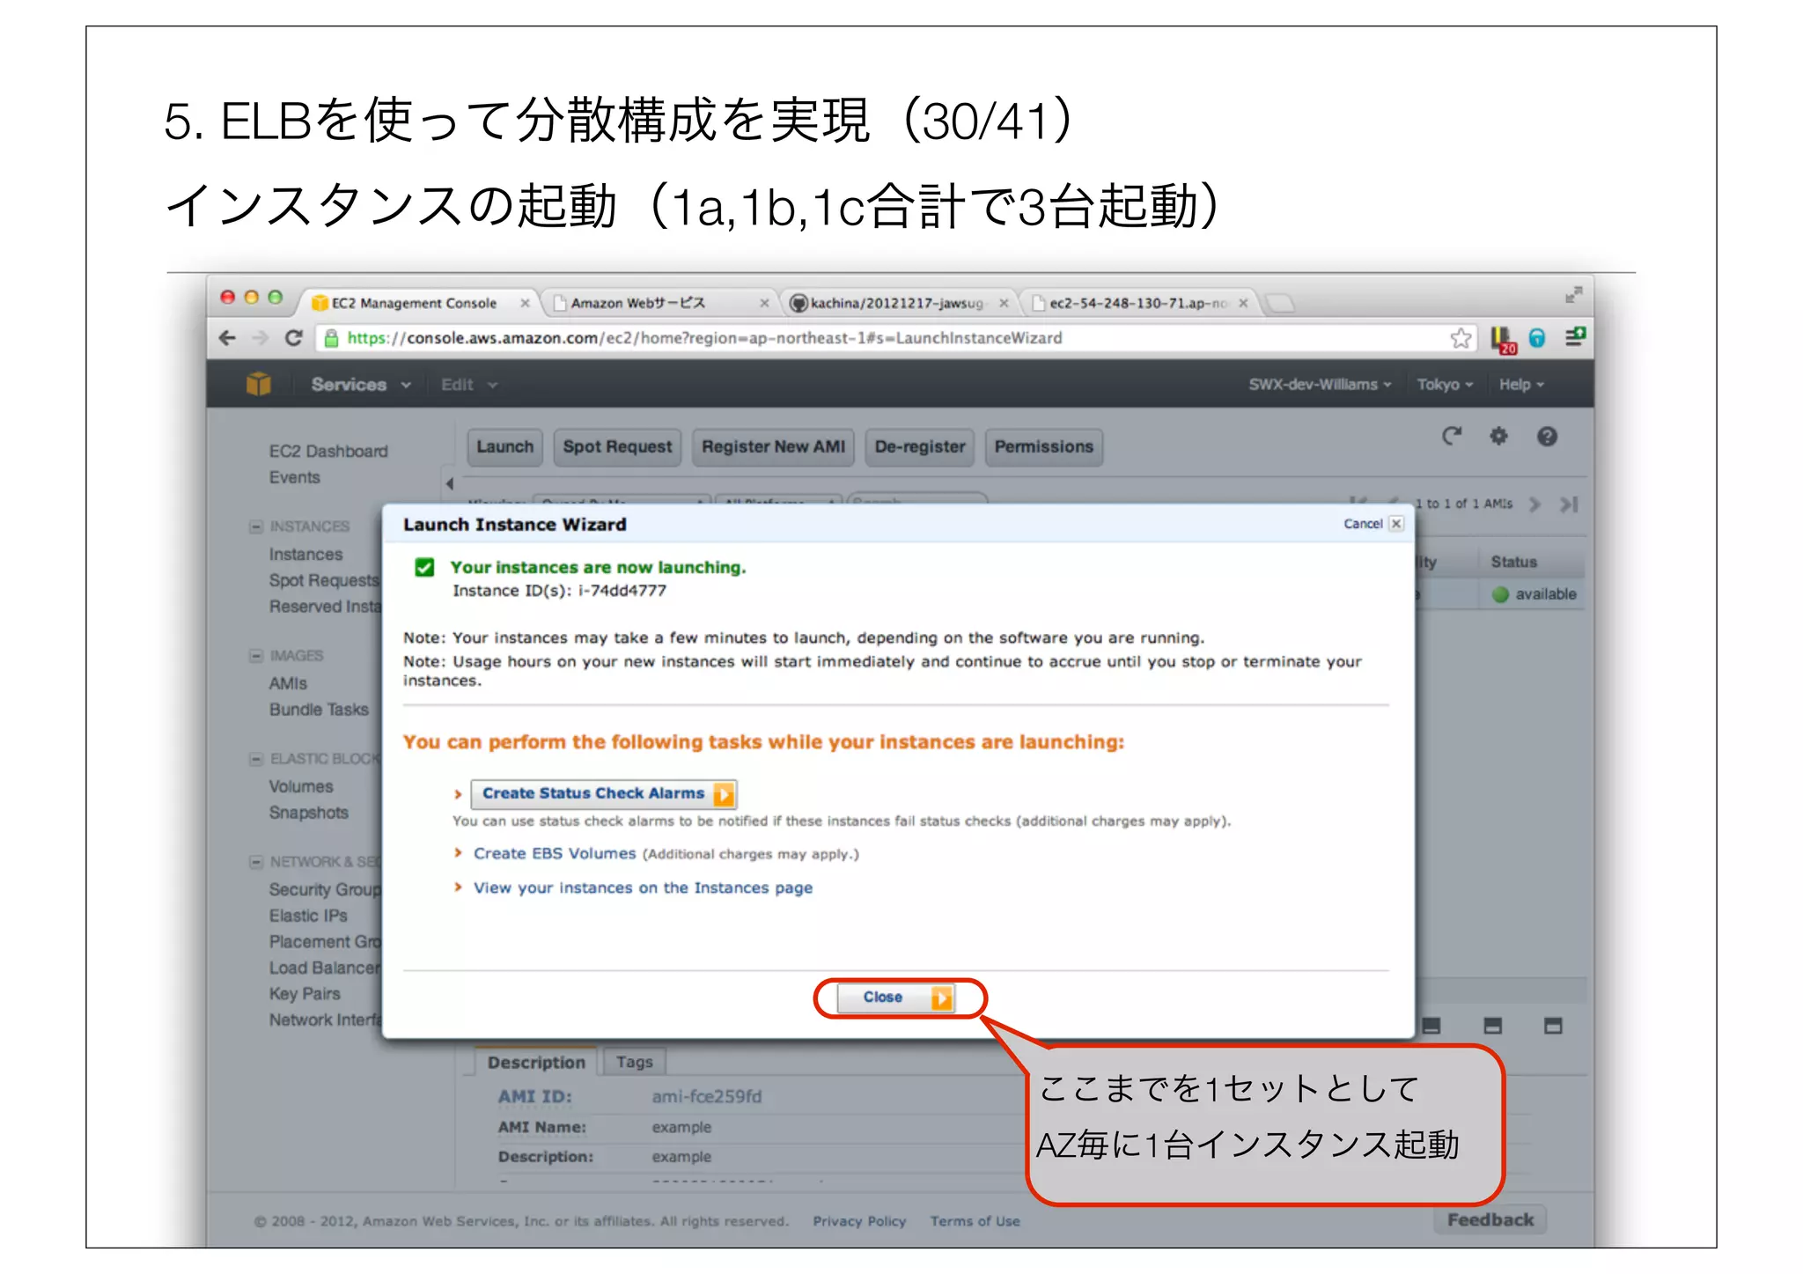
Task: Click the AWS cube logo icon
Action: point(258,385)
